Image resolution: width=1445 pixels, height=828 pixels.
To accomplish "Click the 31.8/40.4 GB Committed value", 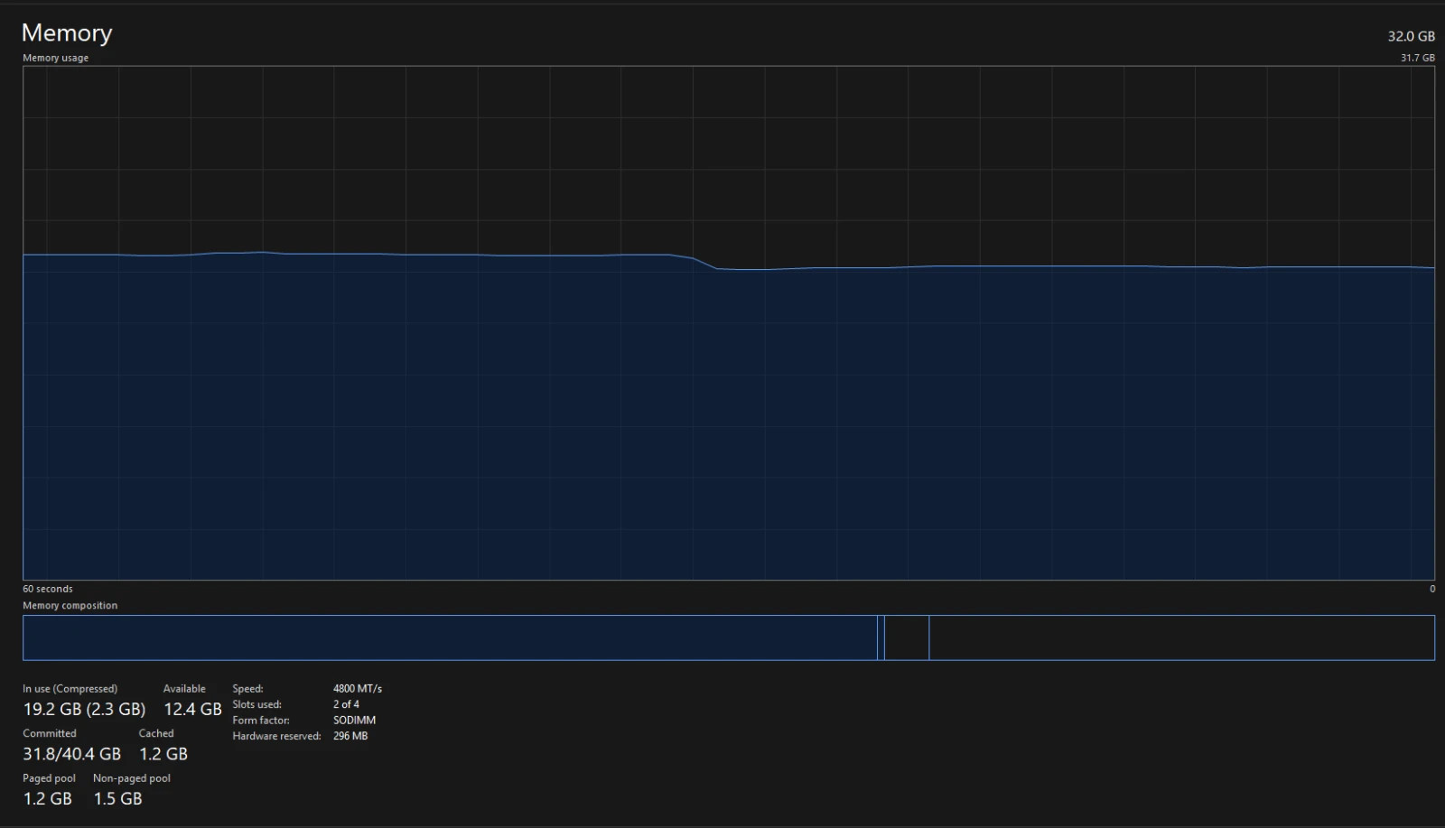I will pos(71,754).
